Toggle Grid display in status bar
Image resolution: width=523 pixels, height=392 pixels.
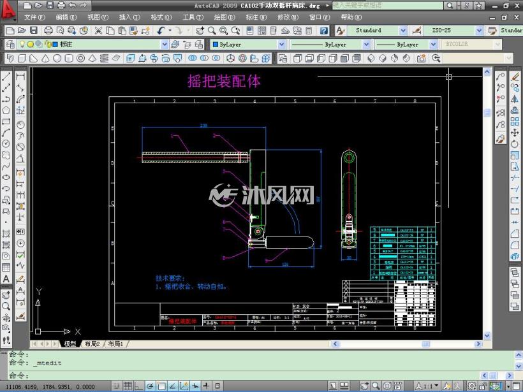[128, 386]
